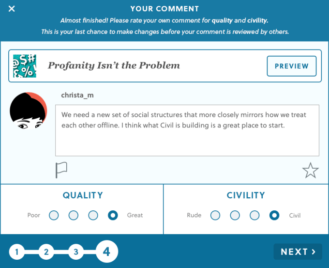This screenshot has width=329, height=268.
Task: Select the third quality rating option
Action: (93, 215)
